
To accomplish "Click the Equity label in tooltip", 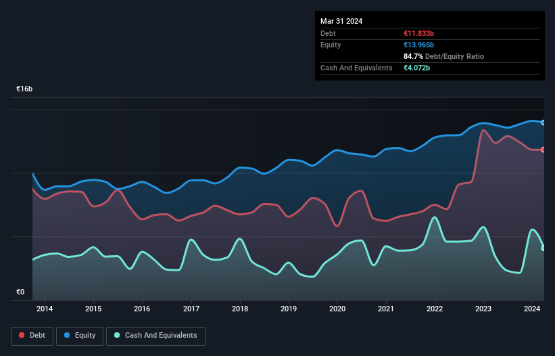I will (331, 45).
